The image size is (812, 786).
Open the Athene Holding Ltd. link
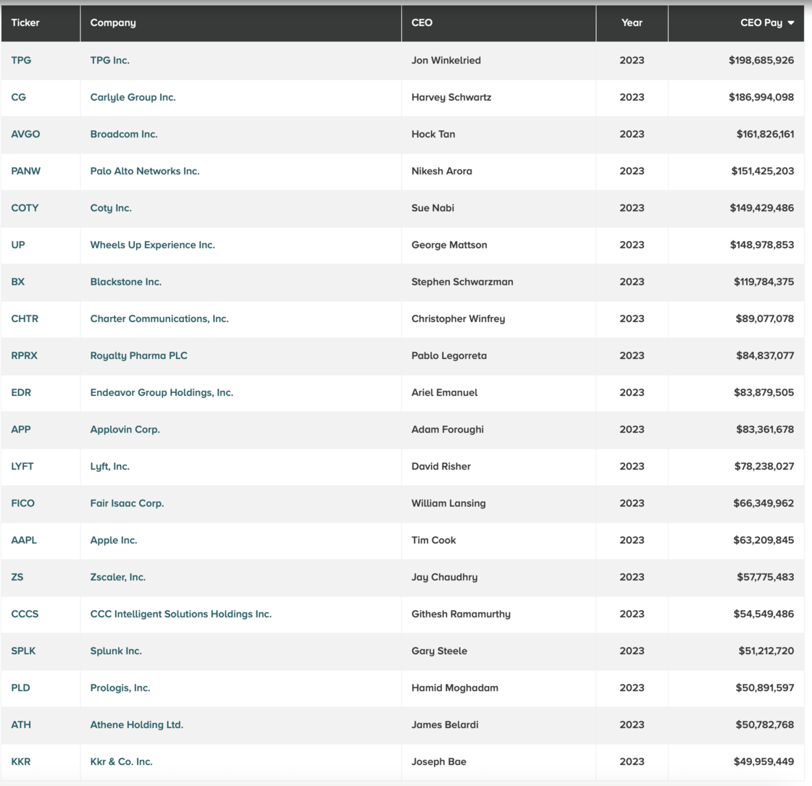click(x=137, y=725)
